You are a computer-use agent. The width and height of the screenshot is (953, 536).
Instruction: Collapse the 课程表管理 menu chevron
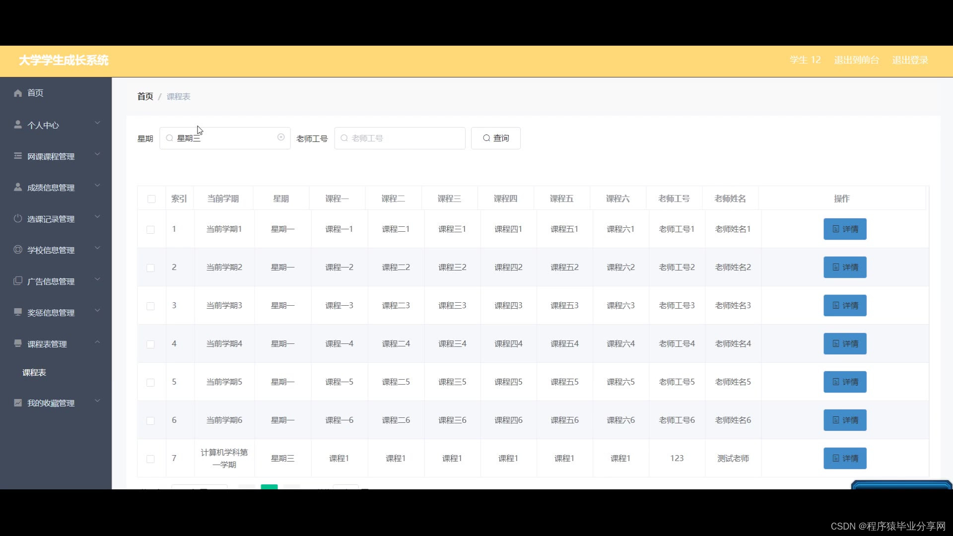[x=97, y=342]
